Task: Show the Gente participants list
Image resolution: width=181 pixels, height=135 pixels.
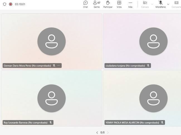Action: click(x=97, y=4)
